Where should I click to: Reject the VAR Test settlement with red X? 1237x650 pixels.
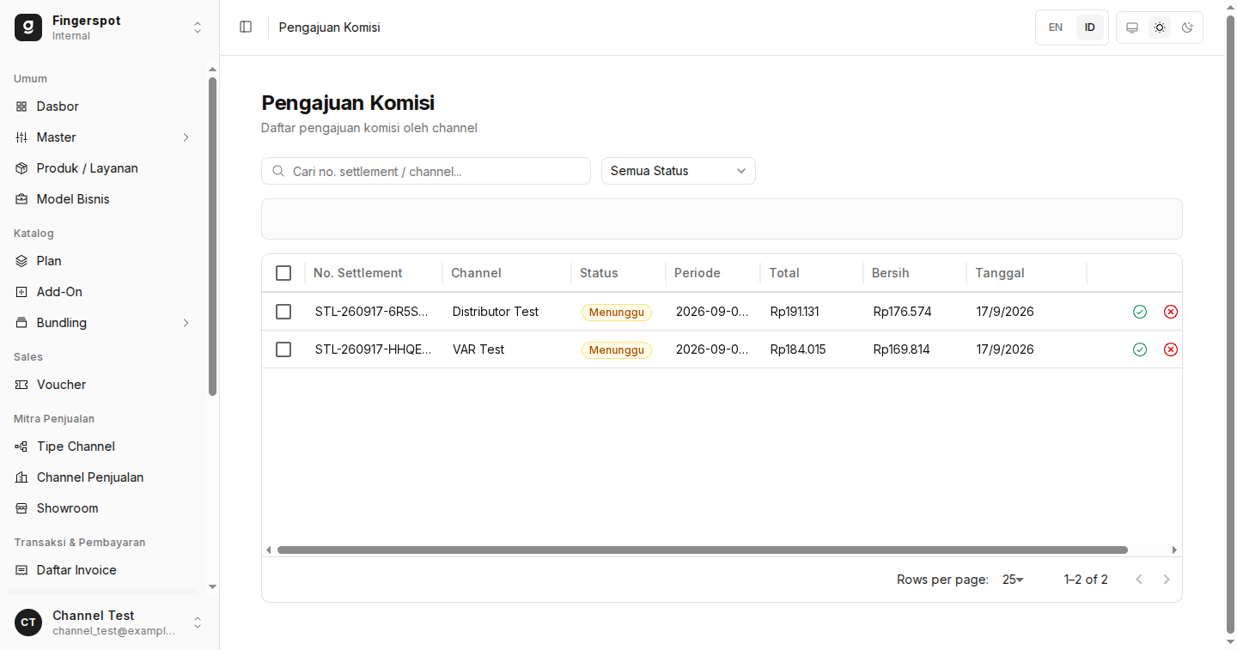pyautogui.click(x=1171, y=349)
